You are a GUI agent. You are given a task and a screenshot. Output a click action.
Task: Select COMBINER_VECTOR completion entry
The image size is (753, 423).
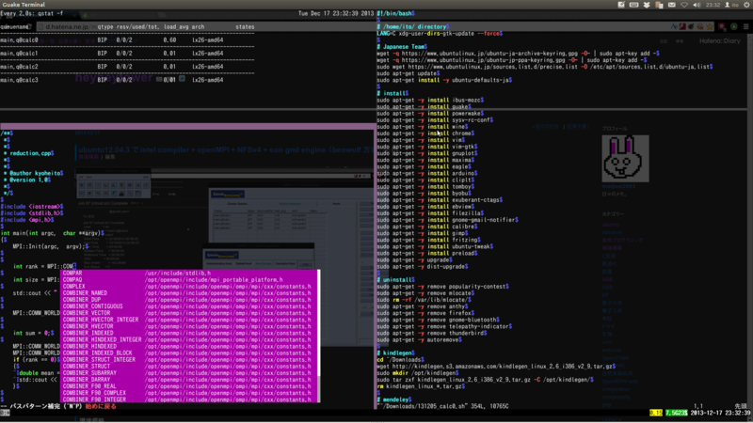click(x=189, y=313)
